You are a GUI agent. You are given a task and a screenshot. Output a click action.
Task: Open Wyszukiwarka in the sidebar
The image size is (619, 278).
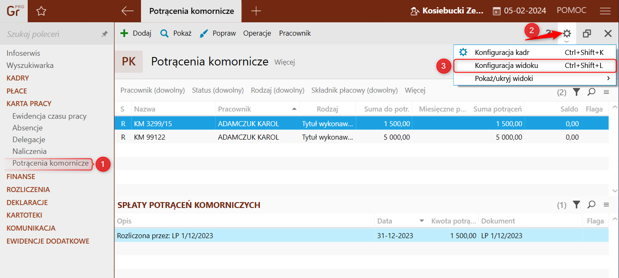click(x=30, y=65)
